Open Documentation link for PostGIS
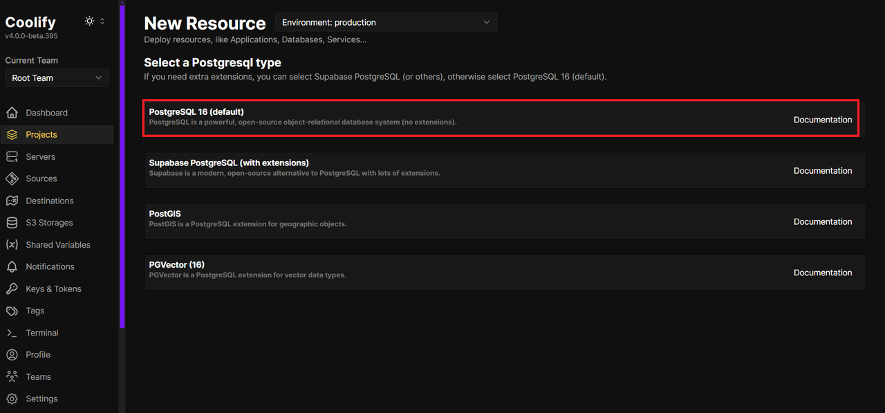The height and width of the screenshot is (413, 885). [823, 222]
